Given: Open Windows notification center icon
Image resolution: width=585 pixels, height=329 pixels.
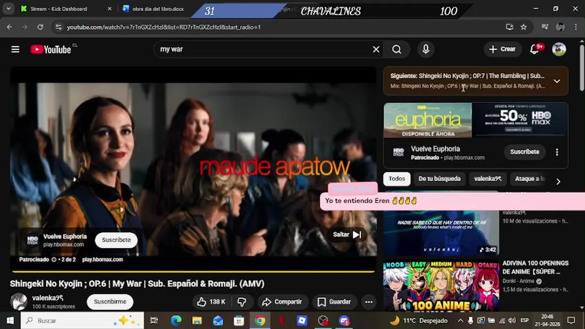Looking at the screenshot, I should (x=571, y=320).
